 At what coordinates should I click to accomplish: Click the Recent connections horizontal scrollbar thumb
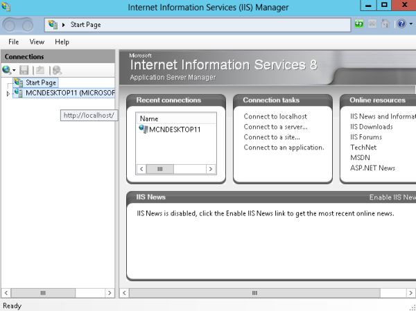tap(160, 169)
